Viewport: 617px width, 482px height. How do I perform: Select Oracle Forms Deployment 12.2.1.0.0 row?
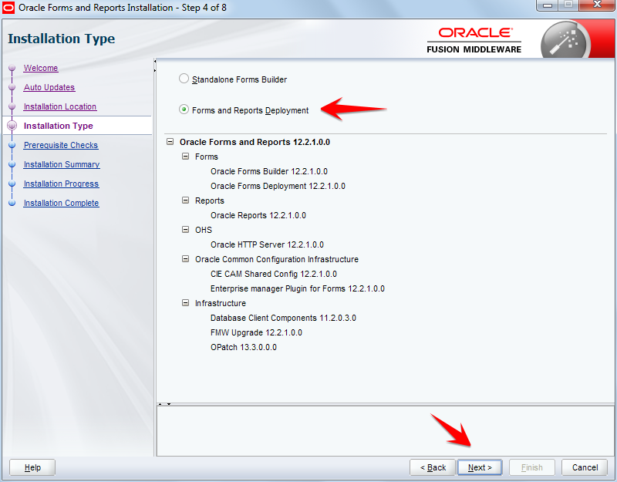click(278, 186)
